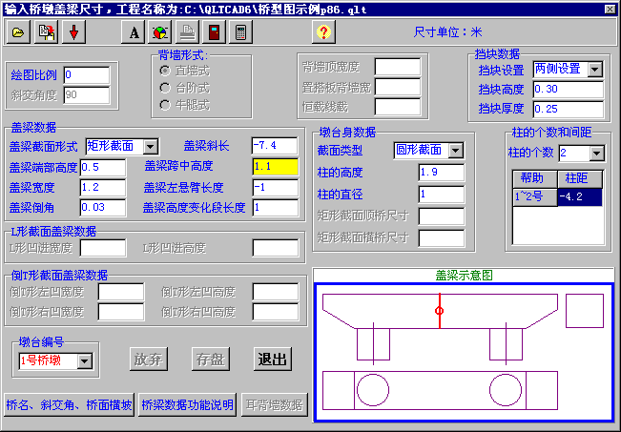Click the open folder toolbar icon
The width and height of the screenshot is (621, 432).
point(18,32)
